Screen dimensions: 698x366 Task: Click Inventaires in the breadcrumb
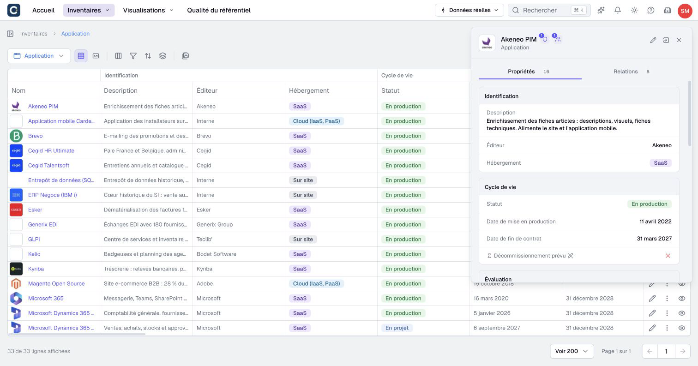coord(34,34)
